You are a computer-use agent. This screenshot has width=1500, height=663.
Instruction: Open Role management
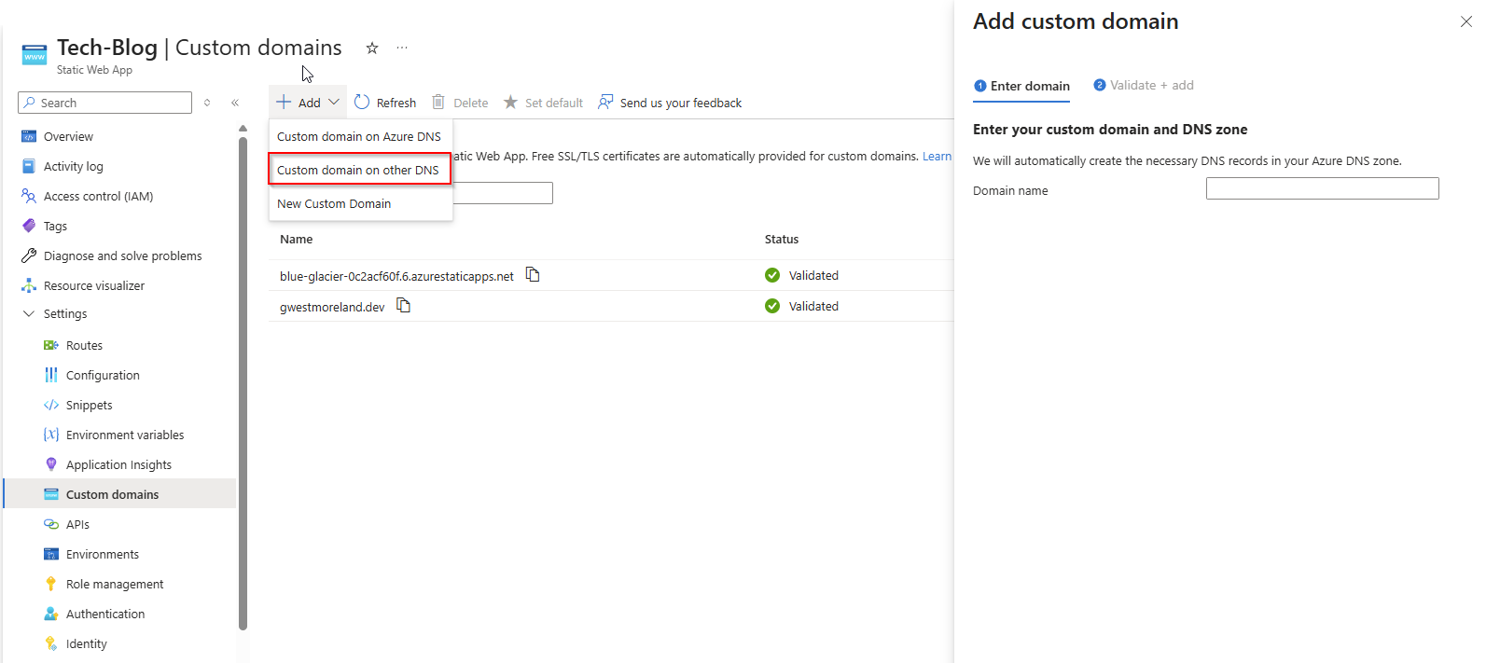(x=115, y=584)
